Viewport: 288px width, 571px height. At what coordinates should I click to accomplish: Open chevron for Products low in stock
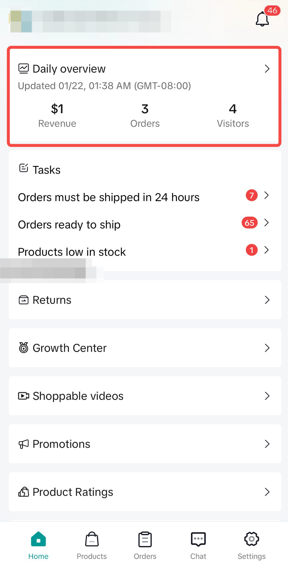tap(266, 250)
